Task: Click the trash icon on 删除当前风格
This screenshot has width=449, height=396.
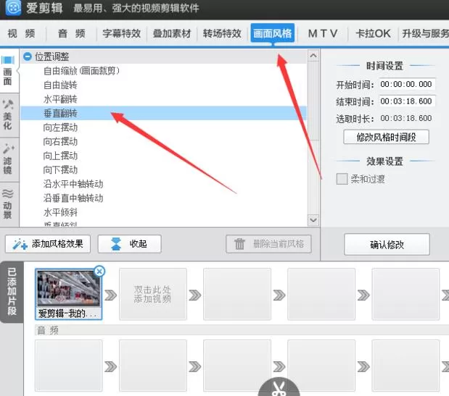Action: (239, 244)
